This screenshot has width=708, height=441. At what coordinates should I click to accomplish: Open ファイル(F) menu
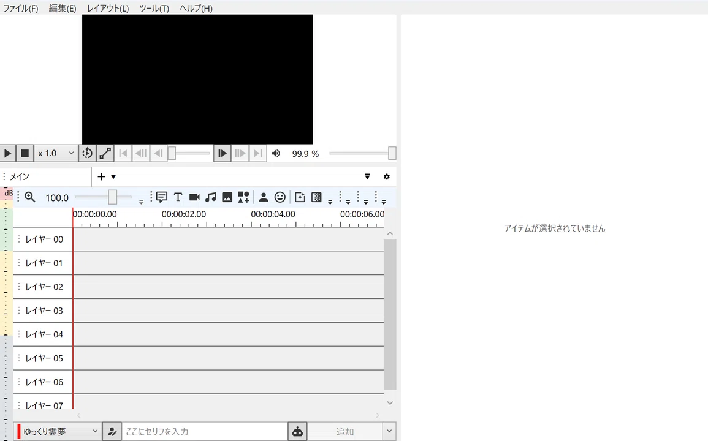[x=20, y=8]
